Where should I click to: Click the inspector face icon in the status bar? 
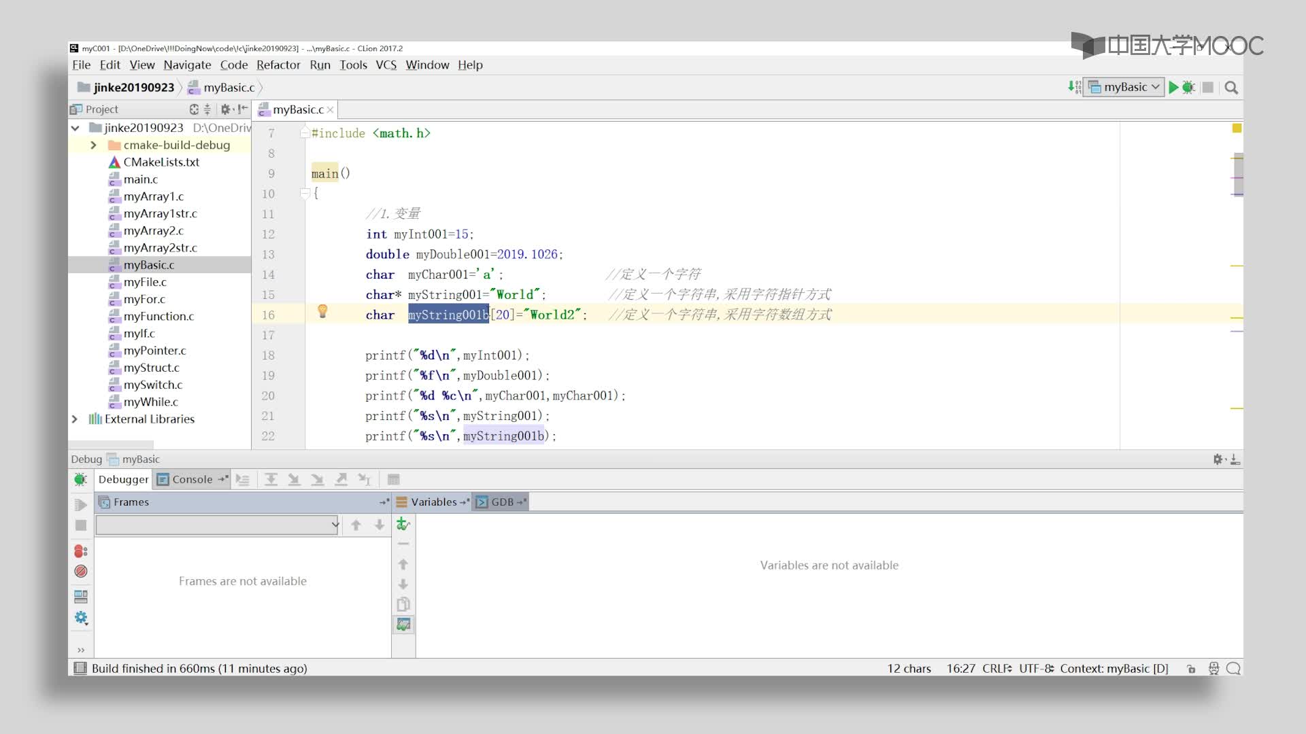1213,669
